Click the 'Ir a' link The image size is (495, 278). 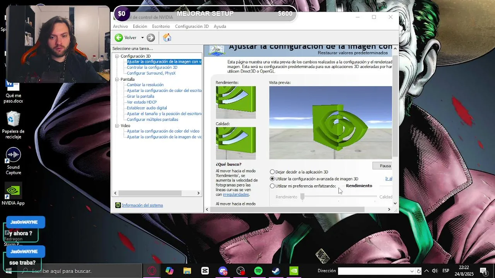point(389,178)
